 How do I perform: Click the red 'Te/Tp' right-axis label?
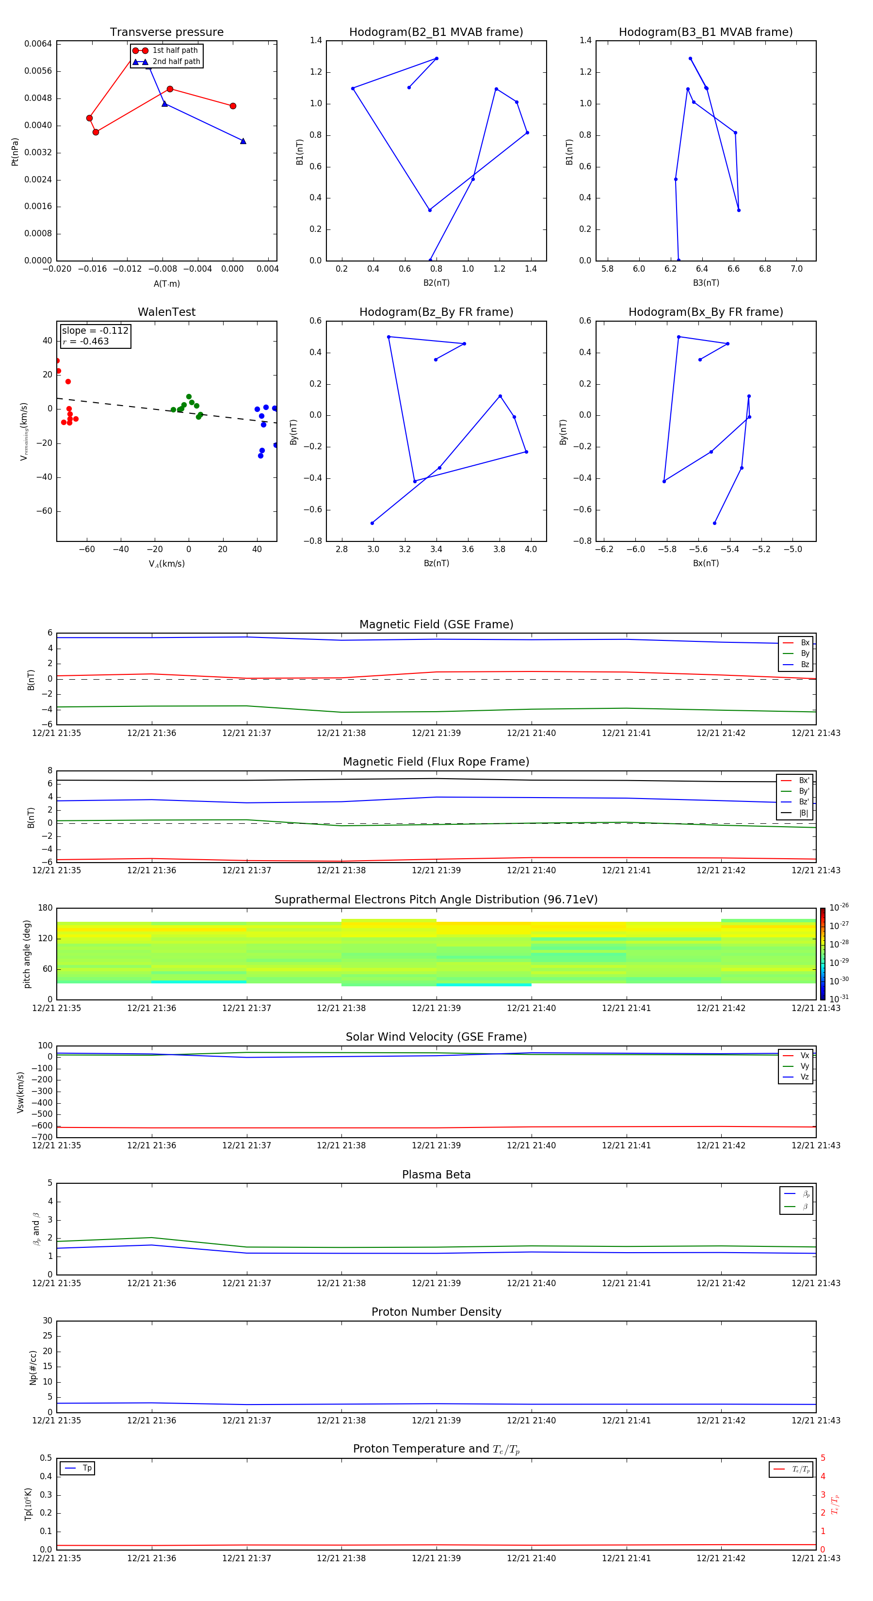tap(835, 1504)
